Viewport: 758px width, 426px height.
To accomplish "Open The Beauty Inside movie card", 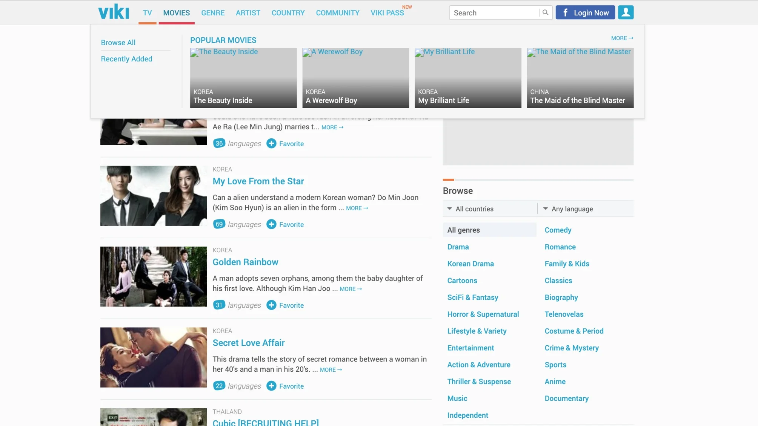I will [243, 78].
